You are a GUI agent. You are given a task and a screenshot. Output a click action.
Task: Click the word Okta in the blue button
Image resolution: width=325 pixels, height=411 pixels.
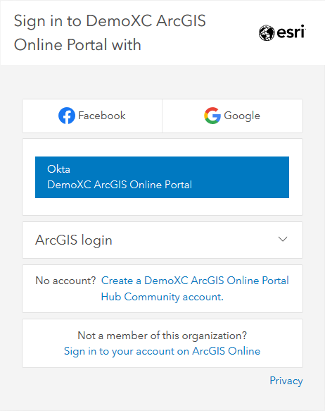coord(58,169)
